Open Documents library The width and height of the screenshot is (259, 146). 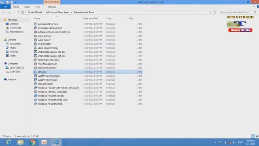pyautogui.click(x=15, y=44)
